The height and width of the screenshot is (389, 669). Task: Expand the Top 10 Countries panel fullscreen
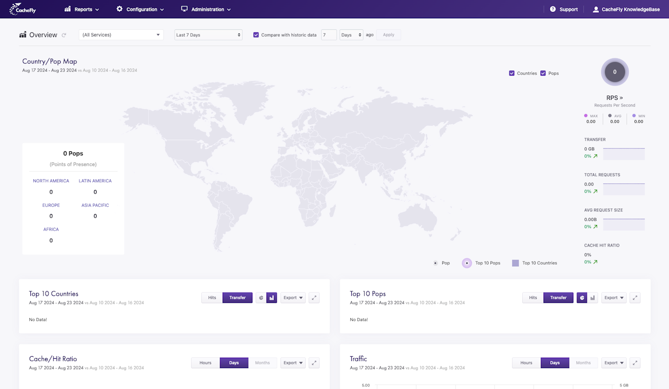coord(314,298)
